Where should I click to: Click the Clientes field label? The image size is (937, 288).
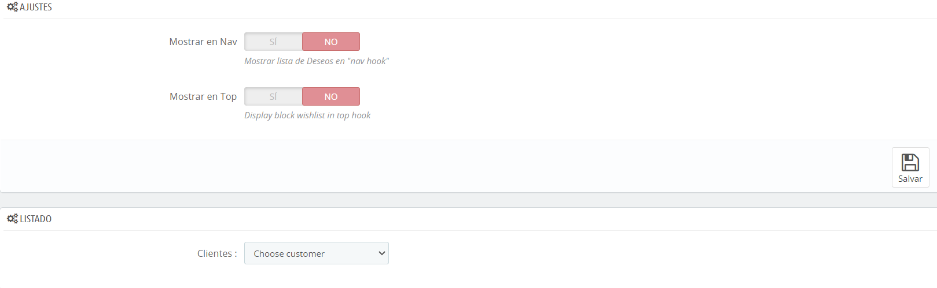click(217, 253)
